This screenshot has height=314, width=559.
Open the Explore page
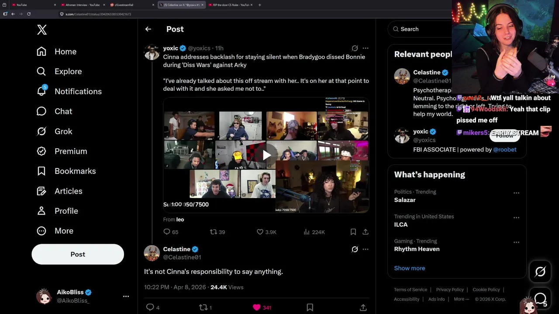click(59, 72)
